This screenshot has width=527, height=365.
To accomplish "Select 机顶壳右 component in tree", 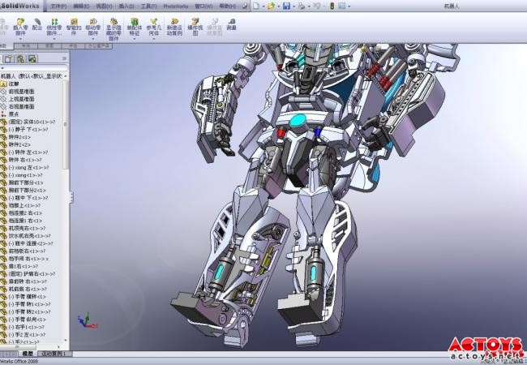I will 23,228.
